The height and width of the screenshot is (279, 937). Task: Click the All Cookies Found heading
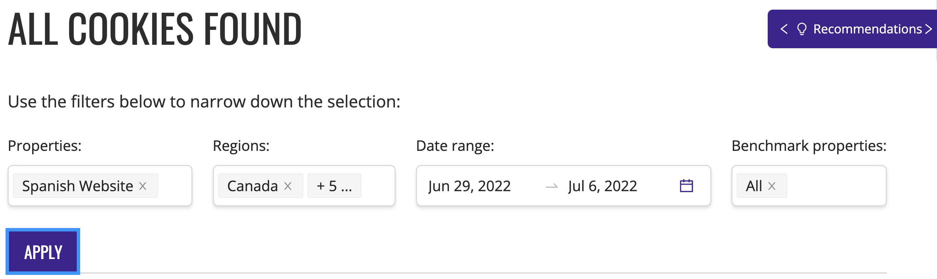155,29
